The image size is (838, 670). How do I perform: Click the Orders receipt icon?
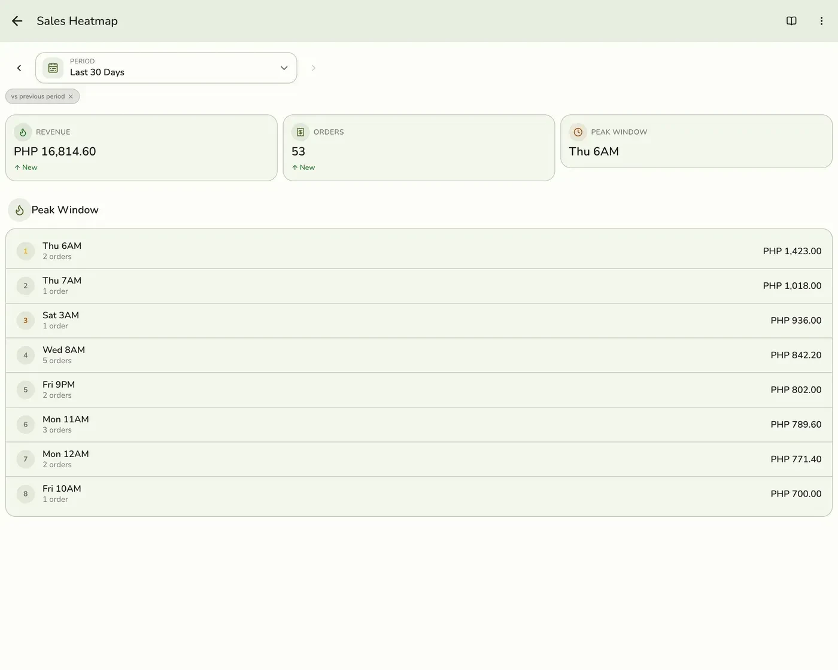click(x=300, y=132)
